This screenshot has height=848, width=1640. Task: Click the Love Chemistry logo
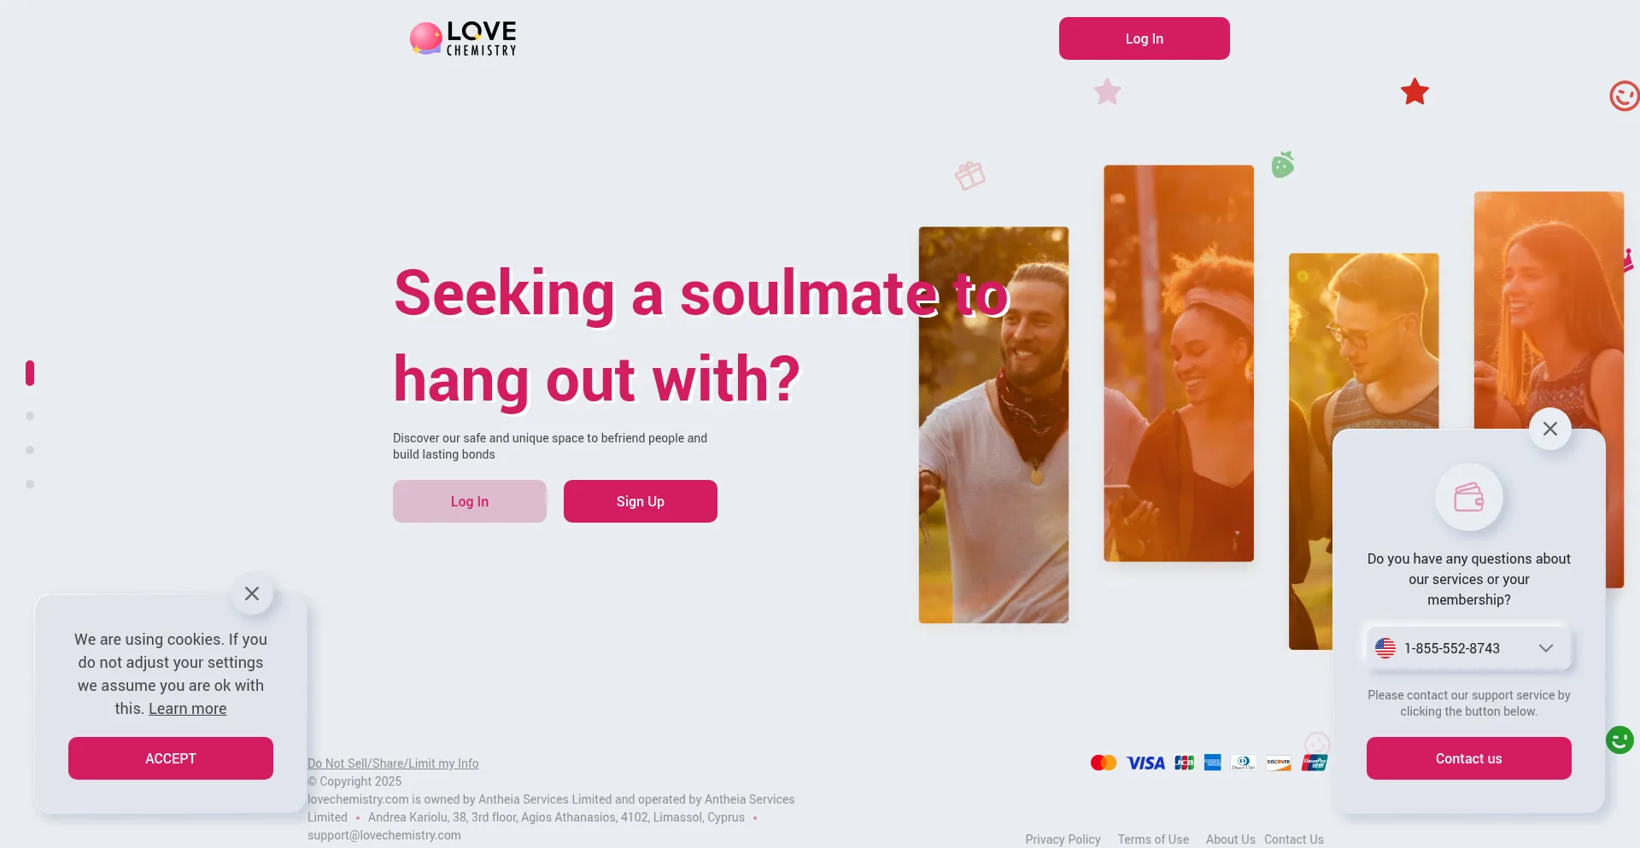click(x=464, y=38)
